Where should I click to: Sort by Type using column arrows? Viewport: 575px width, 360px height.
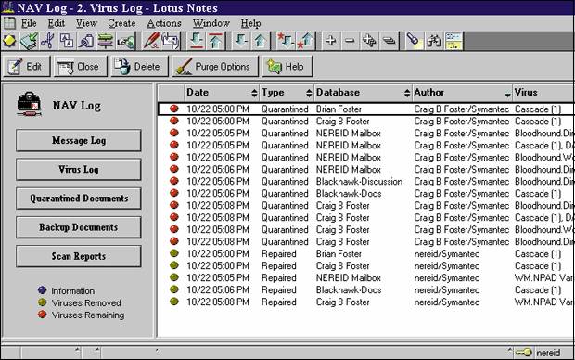tap(309, 93)
